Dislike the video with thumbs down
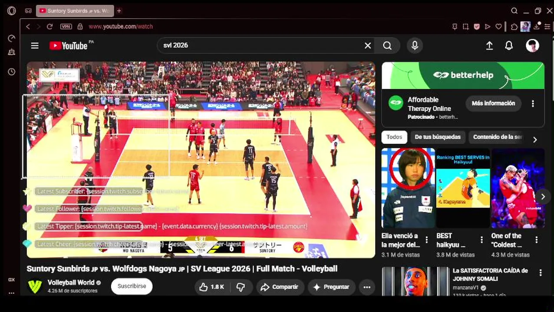Screen dimensions: 554x312 pyautogui.click(x=241, y=287)
